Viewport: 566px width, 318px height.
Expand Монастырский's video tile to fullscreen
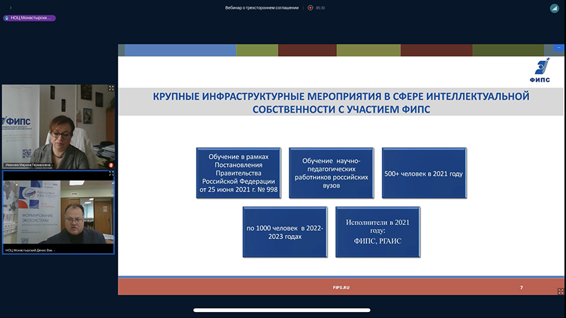coord(111,173)
